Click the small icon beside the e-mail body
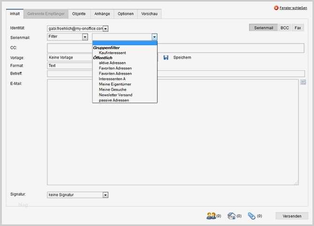Viewport: 314px width, 226px height. coord(303,82)
